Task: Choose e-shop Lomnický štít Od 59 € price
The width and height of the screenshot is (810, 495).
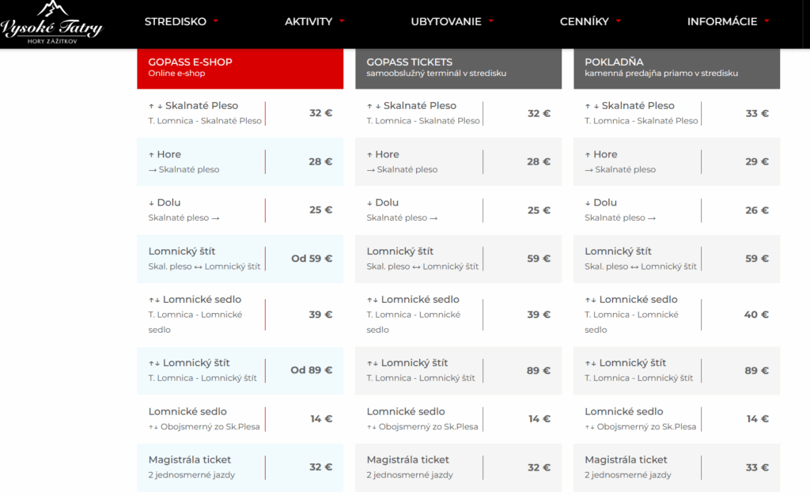Action: coord(311,259)
